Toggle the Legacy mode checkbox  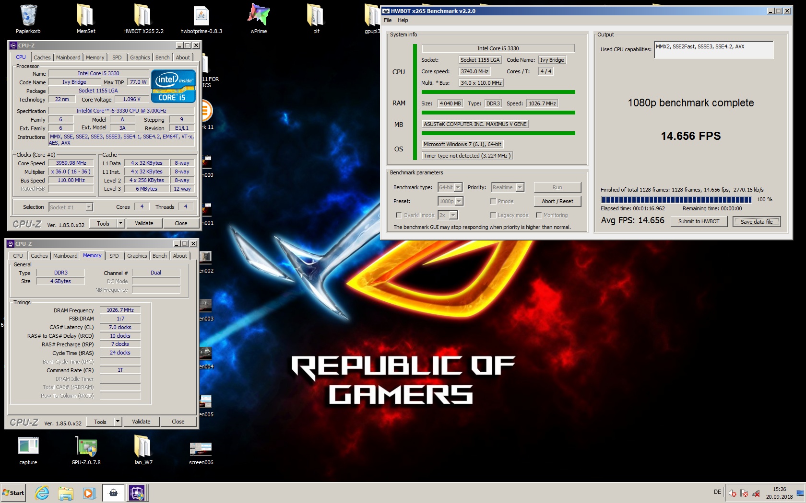493,215
